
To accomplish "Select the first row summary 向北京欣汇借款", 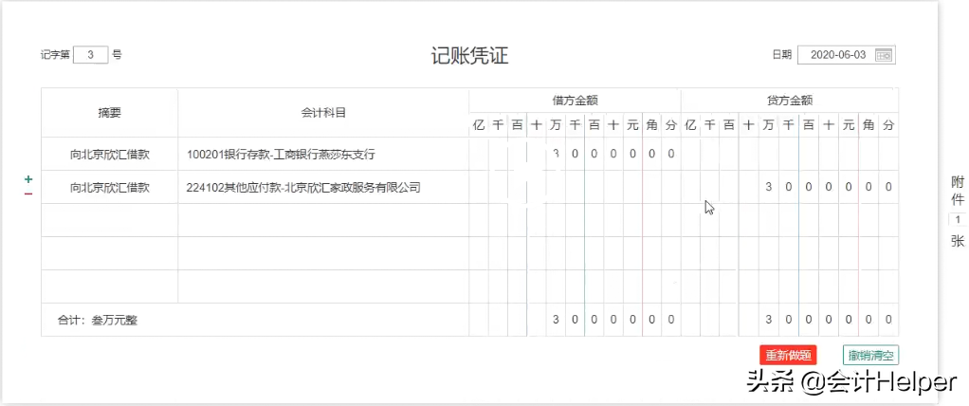I will coord(109,155).
